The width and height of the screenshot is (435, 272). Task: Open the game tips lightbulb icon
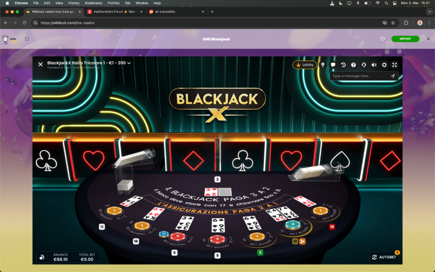pyautogui.click(x=323, y=65)
